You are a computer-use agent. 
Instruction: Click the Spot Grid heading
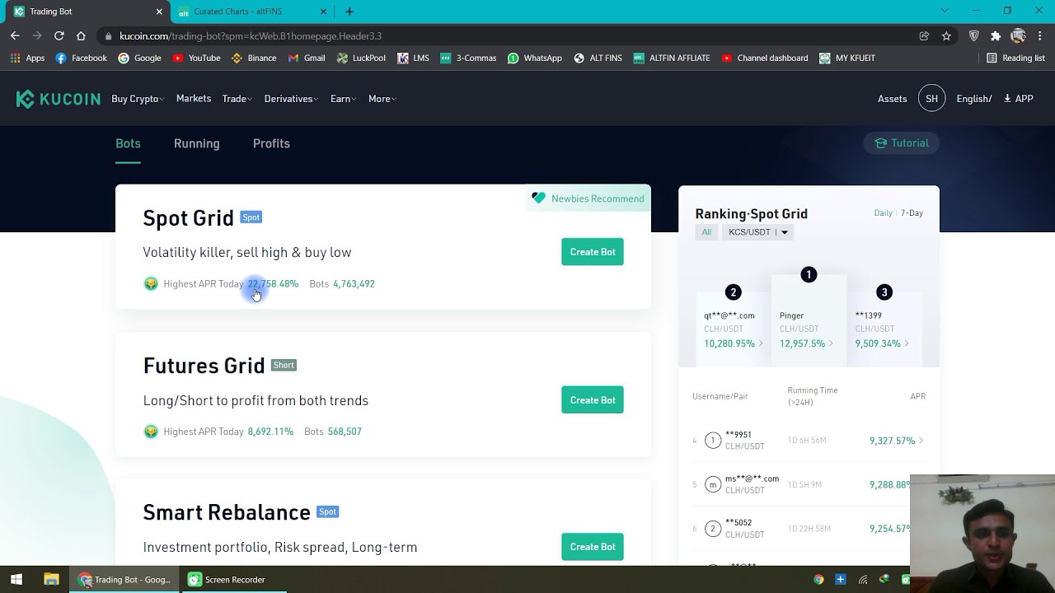(189, 218)
